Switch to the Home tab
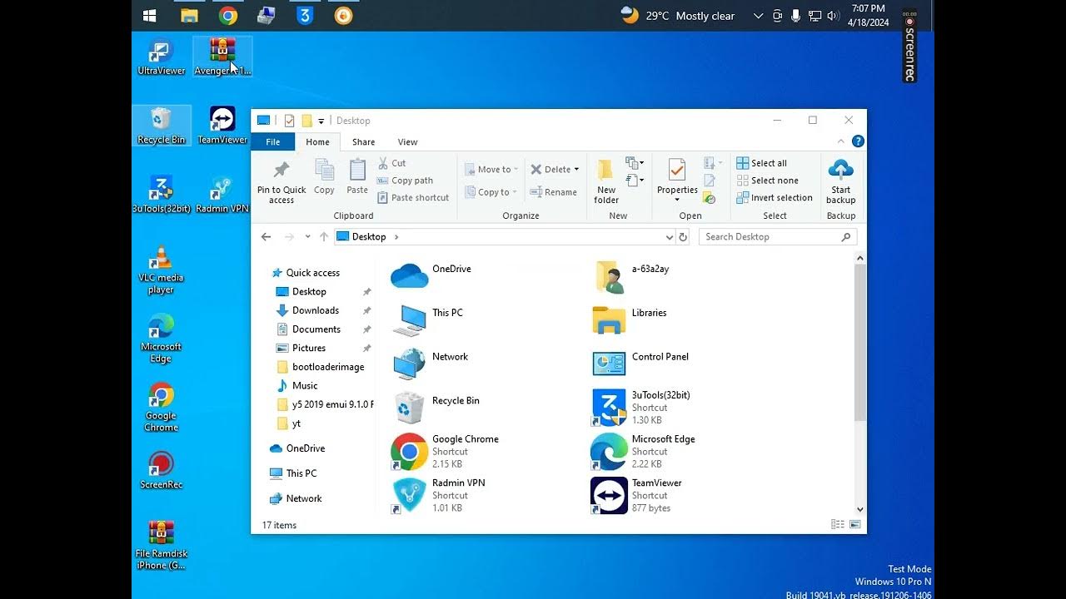Image resolution: width=1066 pixels, height=599 pixels. [x=317, y=142]
